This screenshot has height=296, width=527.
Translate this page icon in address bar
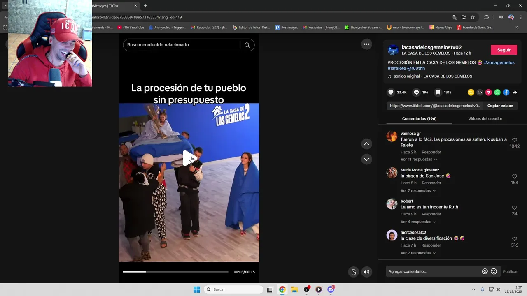pyautogui.click(x=455, y=17)
